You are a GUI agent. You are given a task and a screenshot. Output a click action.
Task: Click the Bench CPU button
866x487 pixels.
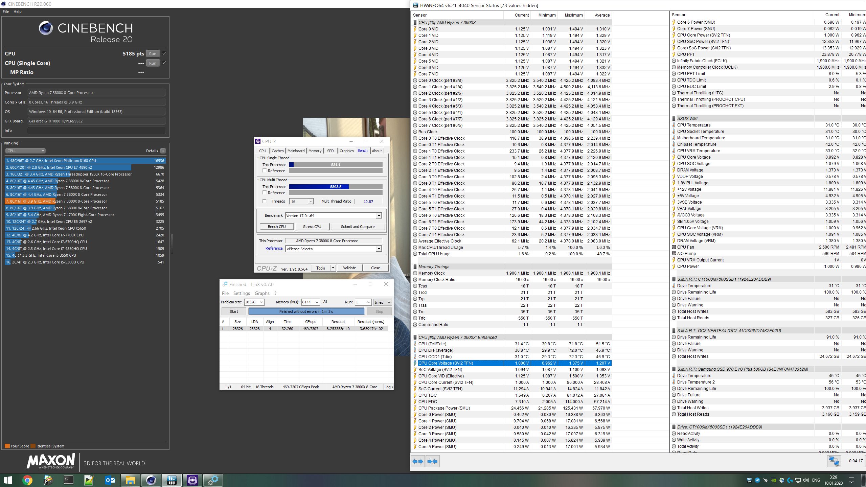pyautogui.click(x=277, y=227)
